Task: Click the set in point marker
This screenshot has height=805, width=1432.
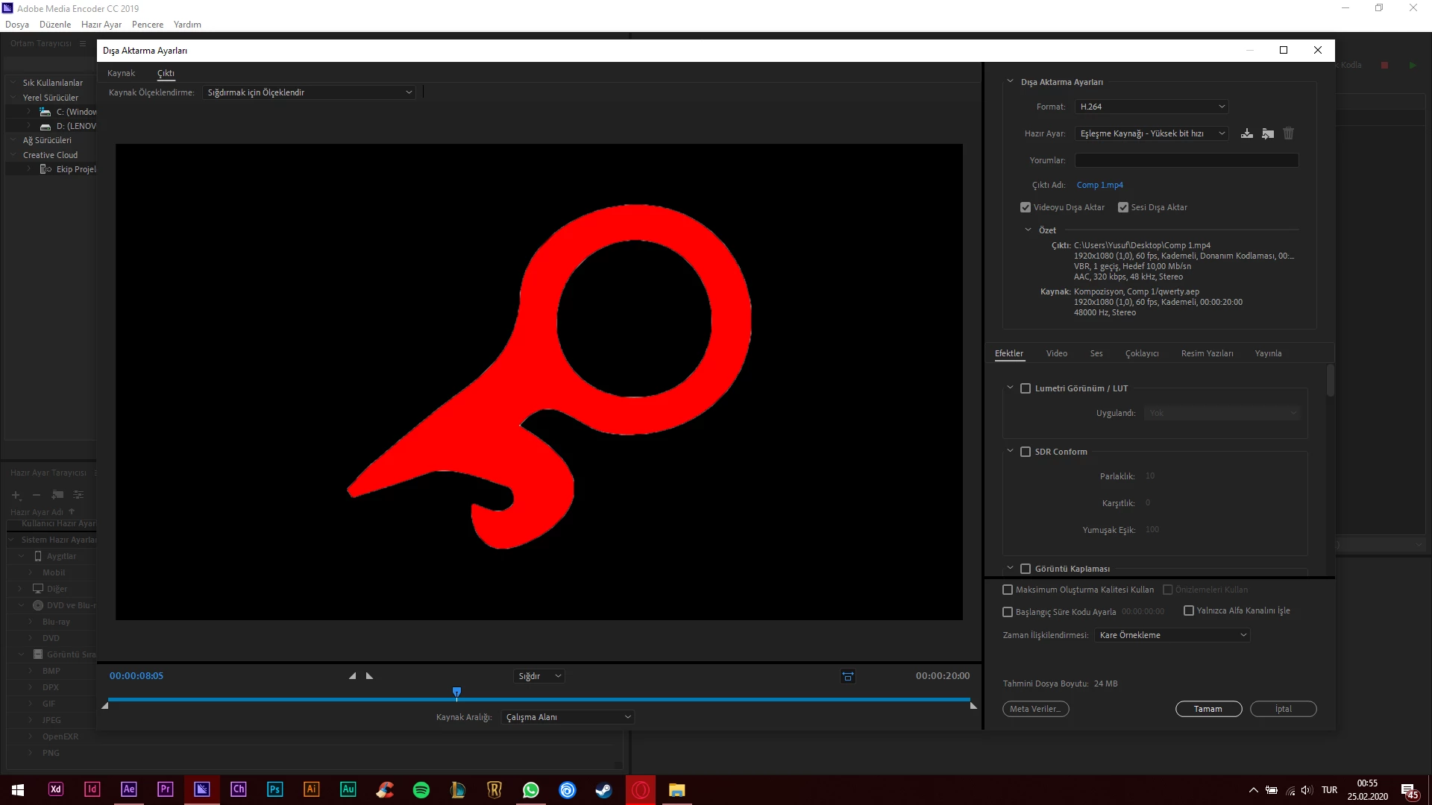Action: [x=352, y=676]
